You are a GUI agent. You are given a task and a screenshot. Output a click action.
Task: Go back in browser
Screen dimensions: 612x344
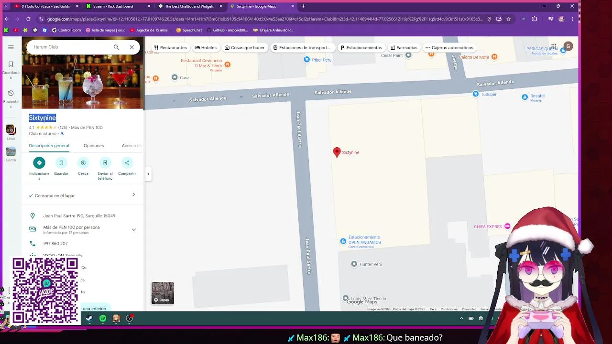click(x=6, y=19)
